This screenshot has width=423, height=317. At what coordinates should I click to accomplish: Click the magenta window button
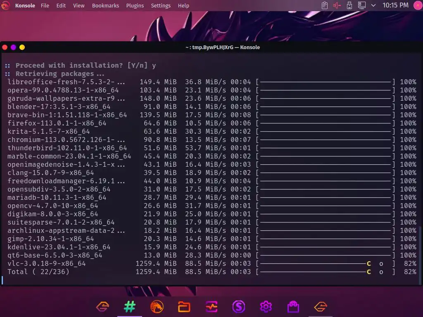(x=14, y=47)
